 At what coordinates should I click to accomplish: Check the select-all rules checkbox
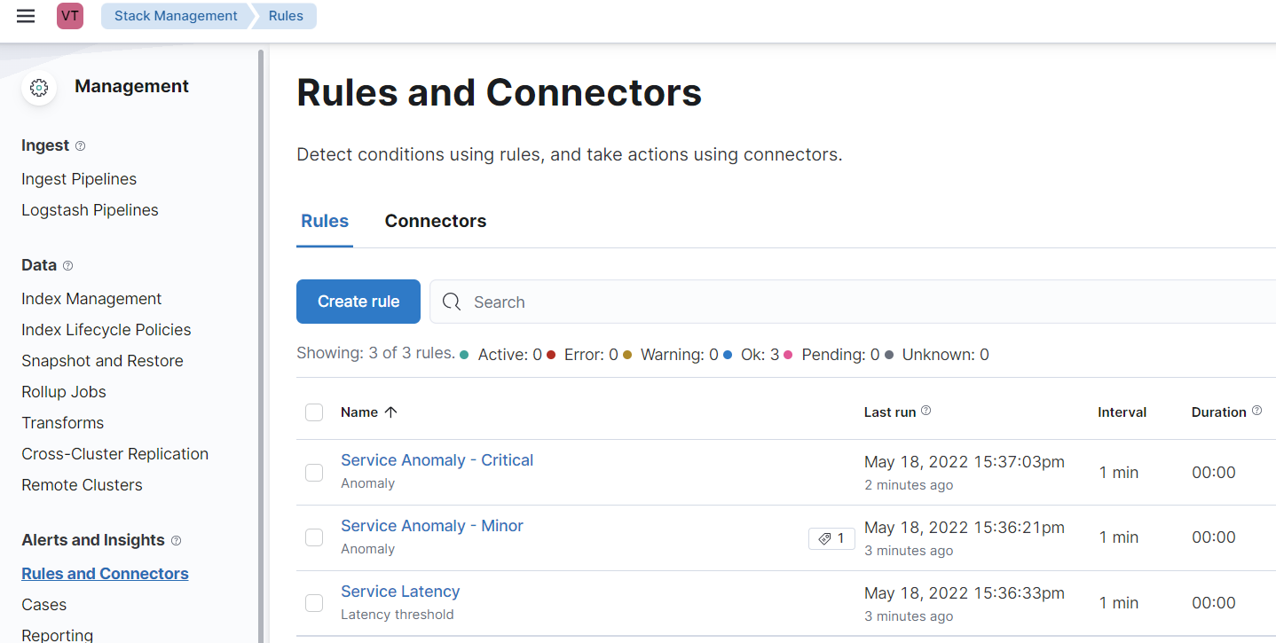314,412
